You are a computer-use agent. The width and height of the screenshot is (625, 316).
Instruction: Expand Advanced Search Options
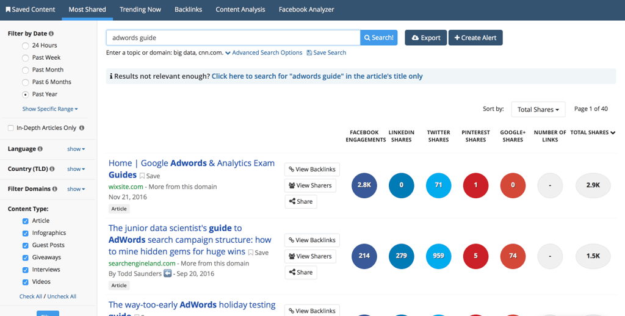[264, 52]
